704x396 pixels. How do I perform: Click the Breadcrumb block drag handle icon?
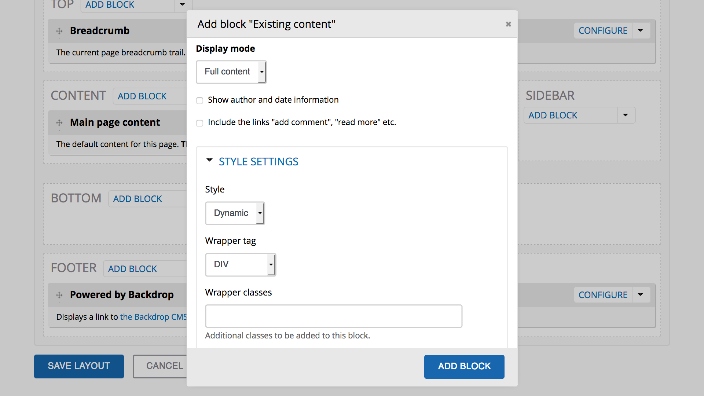[x=59, y=31]
